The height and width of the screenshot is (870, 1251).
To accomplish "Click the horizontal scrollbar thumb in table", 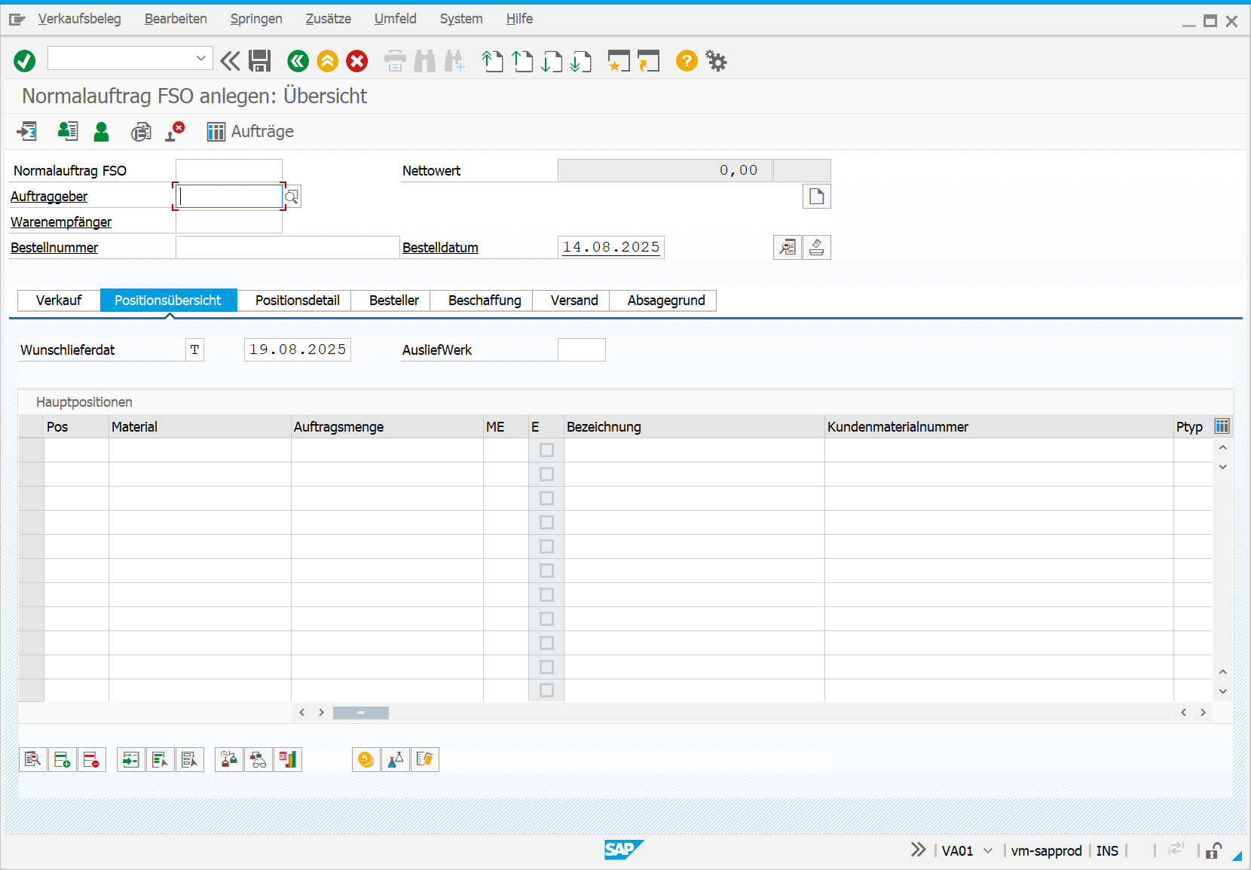I will [361, 713].
